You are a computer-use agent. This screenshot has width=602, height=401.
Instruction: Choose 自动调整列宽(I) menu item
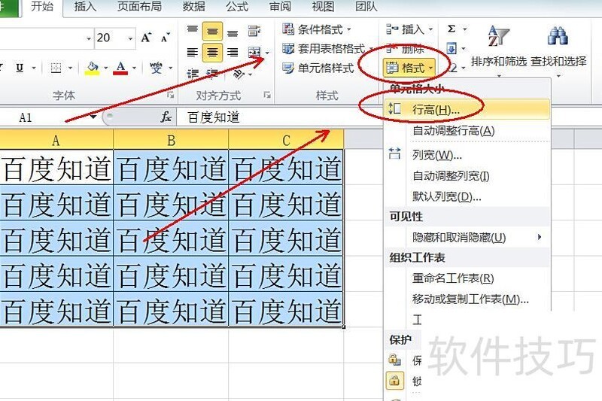pyautogui.click(x=467, y=176)
